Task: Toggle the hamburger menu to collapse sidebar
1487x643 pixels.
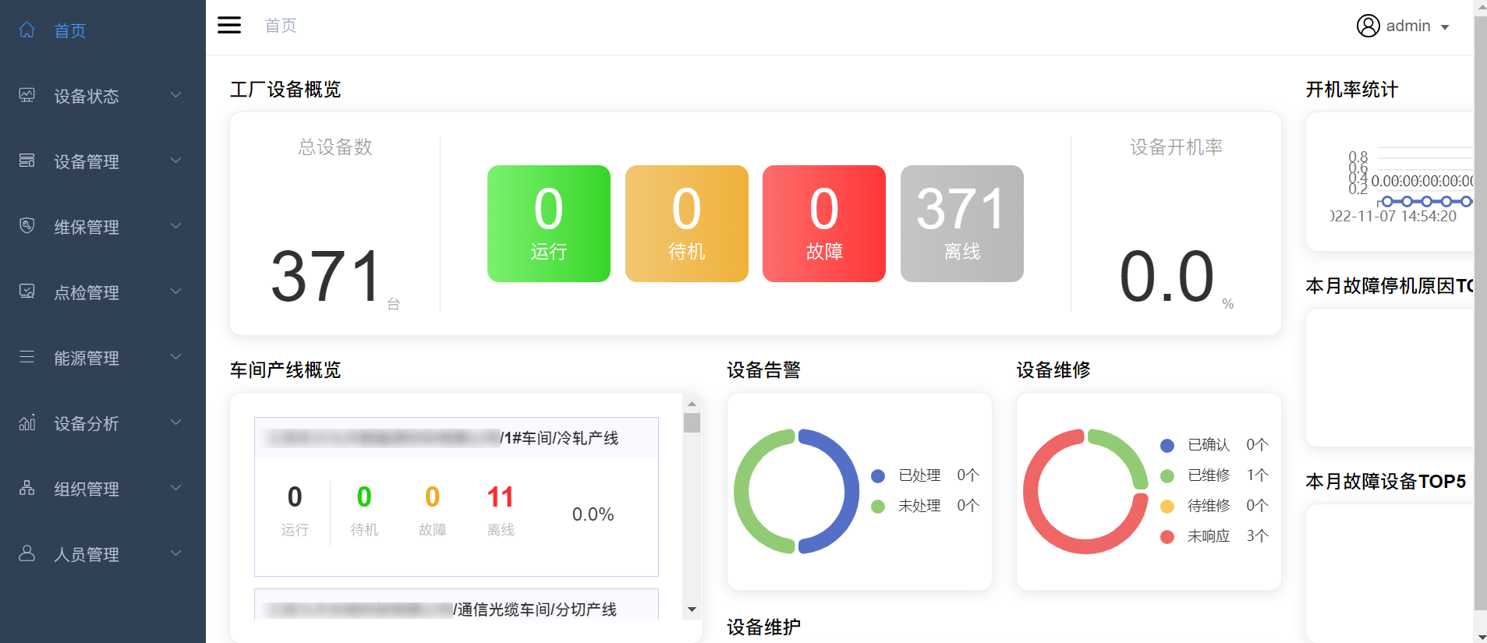Action: (x=229, y=25)
